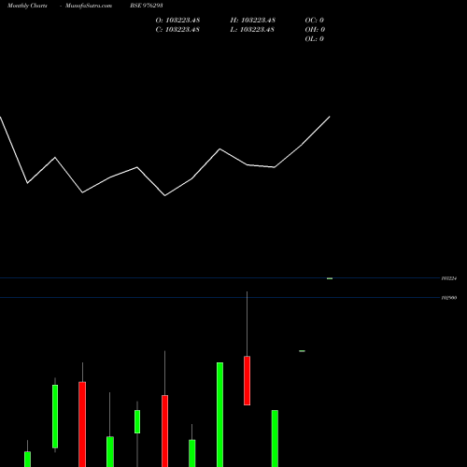Click the tallest green candle body

(x=219, y=415)
